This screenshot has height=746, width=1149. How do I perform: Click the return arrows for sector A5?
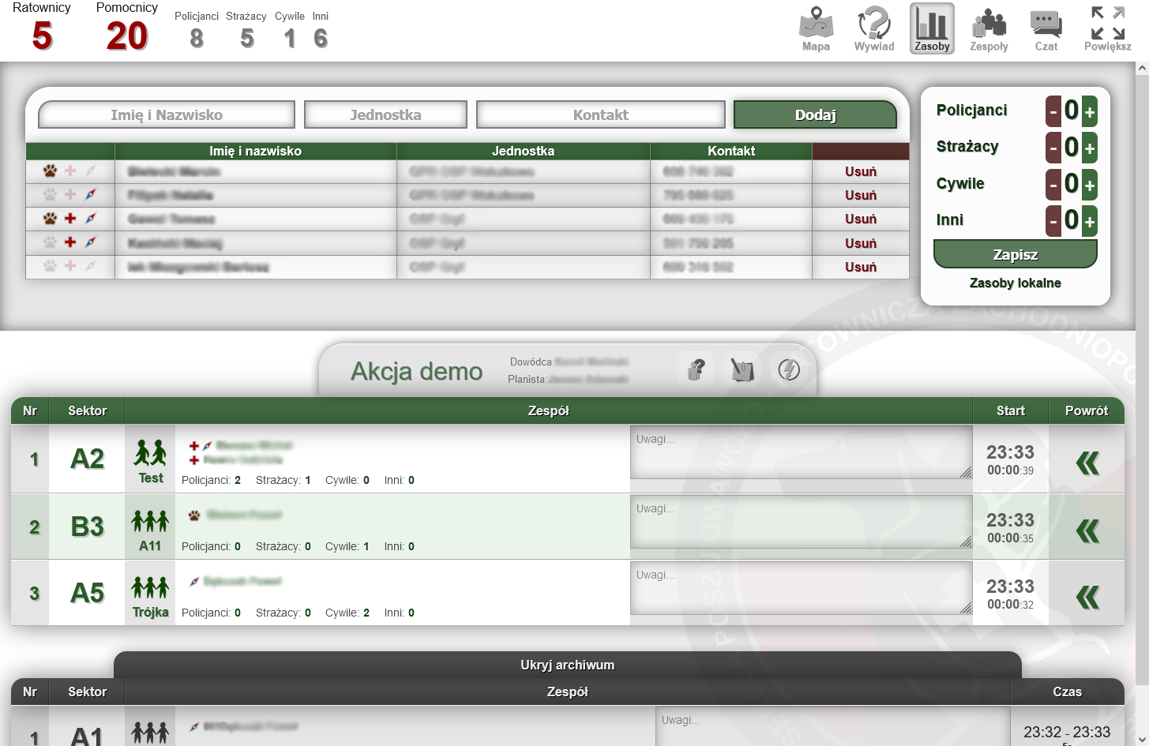tap(1087, 597)
